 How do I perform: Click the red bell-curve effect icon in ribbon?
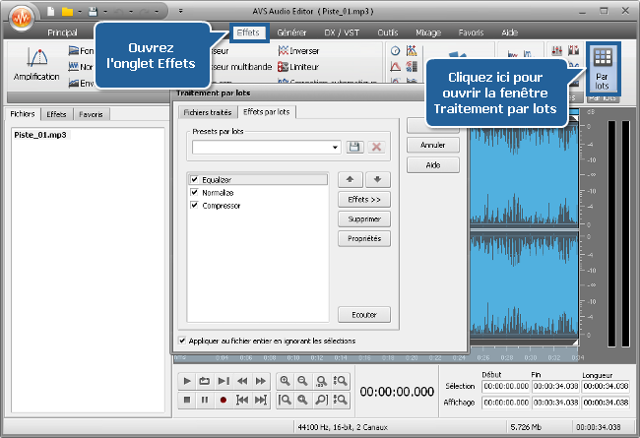395,67
